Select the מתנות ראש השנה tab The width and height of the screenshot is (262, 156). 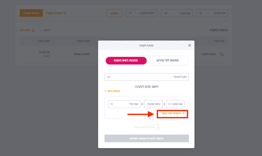[126, 60]
